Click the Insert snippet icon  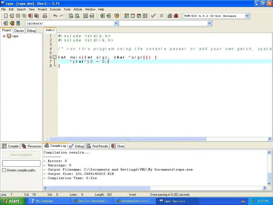[x=6, y=23]
